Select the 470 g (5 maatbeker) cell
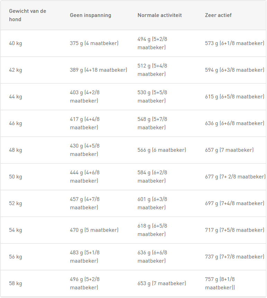This screenshot has height=298, width=267. (94, 230)
